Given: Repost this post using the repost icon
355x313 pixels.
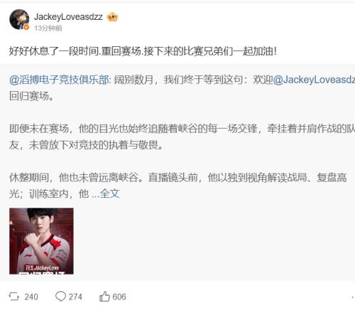Looking at the screenshot, I should pos(13,297).
